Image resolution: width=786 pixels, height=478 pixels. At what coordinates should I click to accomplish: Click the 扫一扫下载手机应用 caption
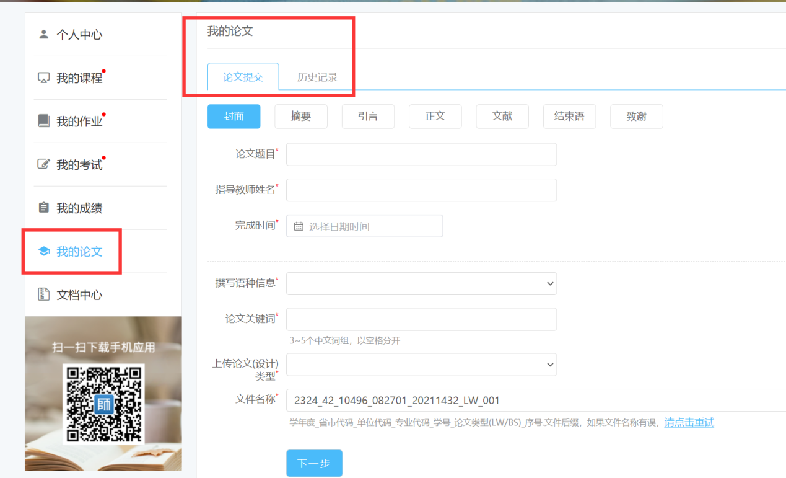[103, 347]
